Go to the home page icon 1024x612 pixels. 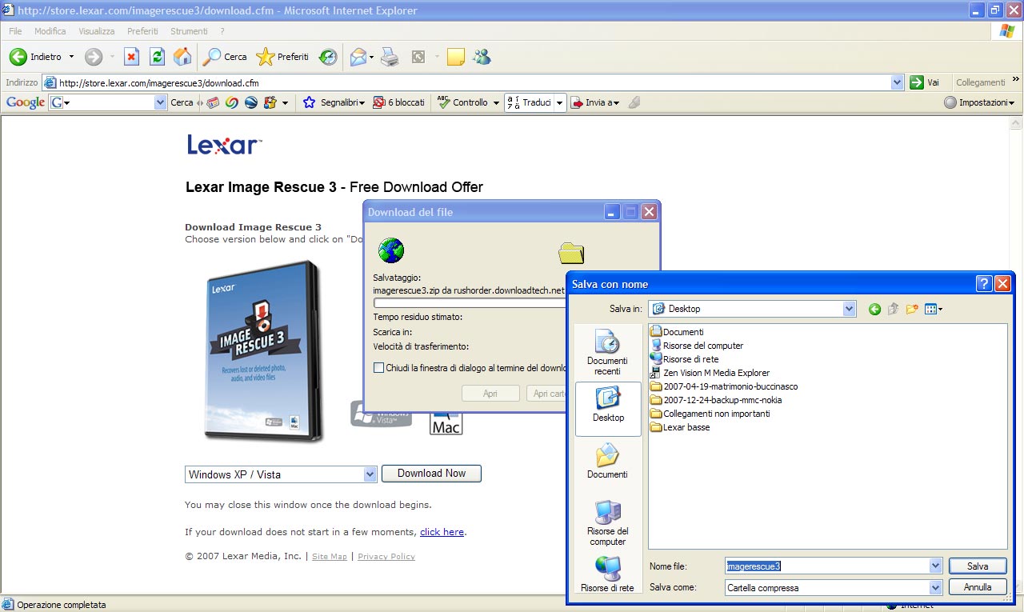point(182,57)
